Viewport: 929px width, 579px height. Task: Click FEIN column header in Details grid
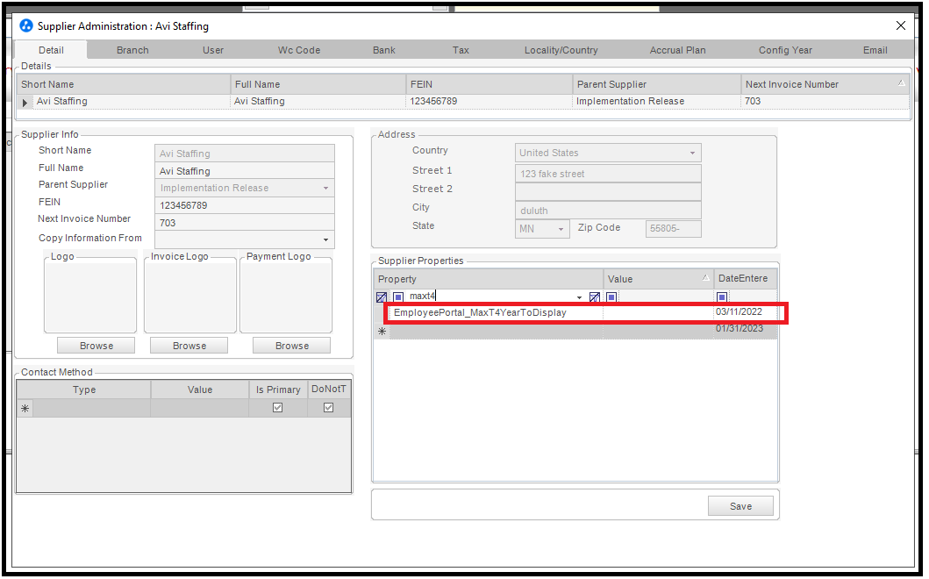(490, 84)
